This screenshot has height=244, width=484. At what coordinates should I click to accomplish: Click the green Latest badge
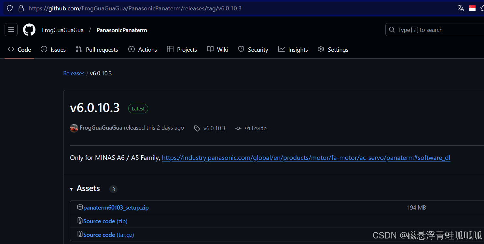click(x=138, y=109)
